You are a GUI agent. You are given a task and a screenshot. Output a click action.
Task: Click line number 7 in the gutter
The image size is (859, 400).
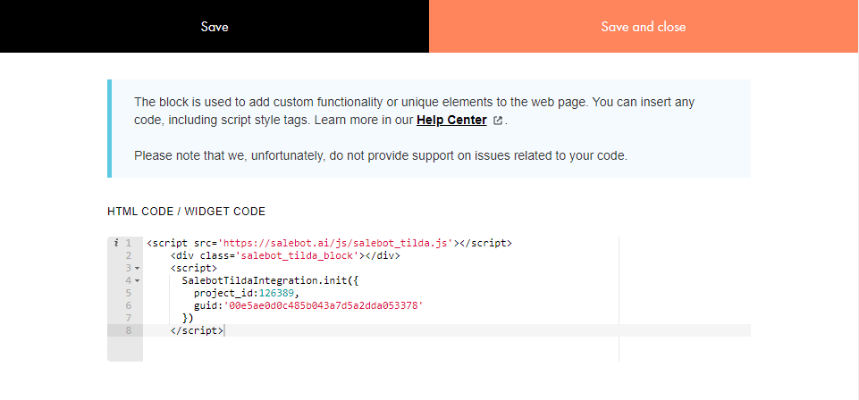[129, 318]
